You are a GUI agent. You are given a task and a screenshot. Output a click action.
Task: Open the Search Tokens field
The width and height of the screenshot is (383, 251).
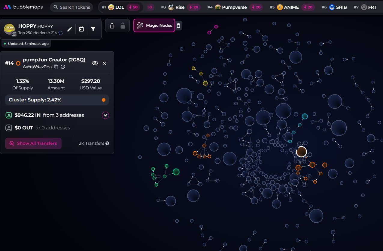pos(71,7)
